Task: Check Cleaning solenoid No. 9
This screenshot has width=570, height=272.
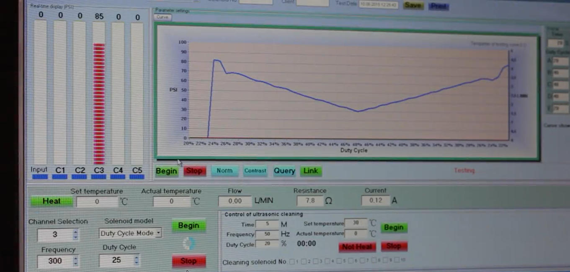Action: 386,260
